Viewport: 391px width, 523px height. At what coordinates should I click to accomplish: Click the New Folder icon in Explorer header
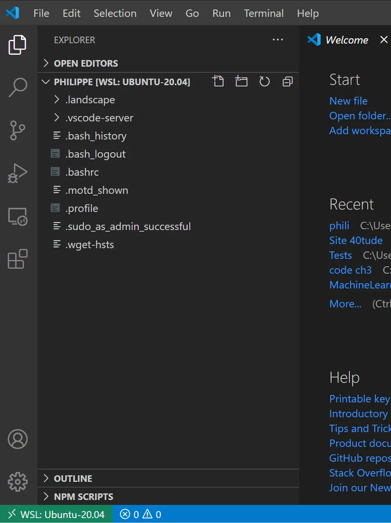[x=241, y=81]
